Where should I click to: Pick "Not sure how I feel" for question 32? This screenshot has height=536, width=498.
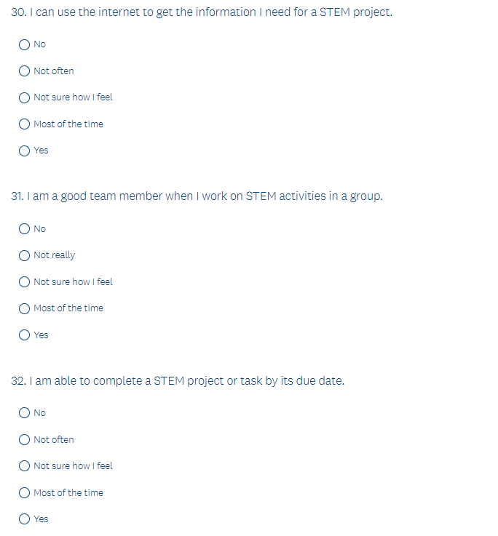[25, 466]
